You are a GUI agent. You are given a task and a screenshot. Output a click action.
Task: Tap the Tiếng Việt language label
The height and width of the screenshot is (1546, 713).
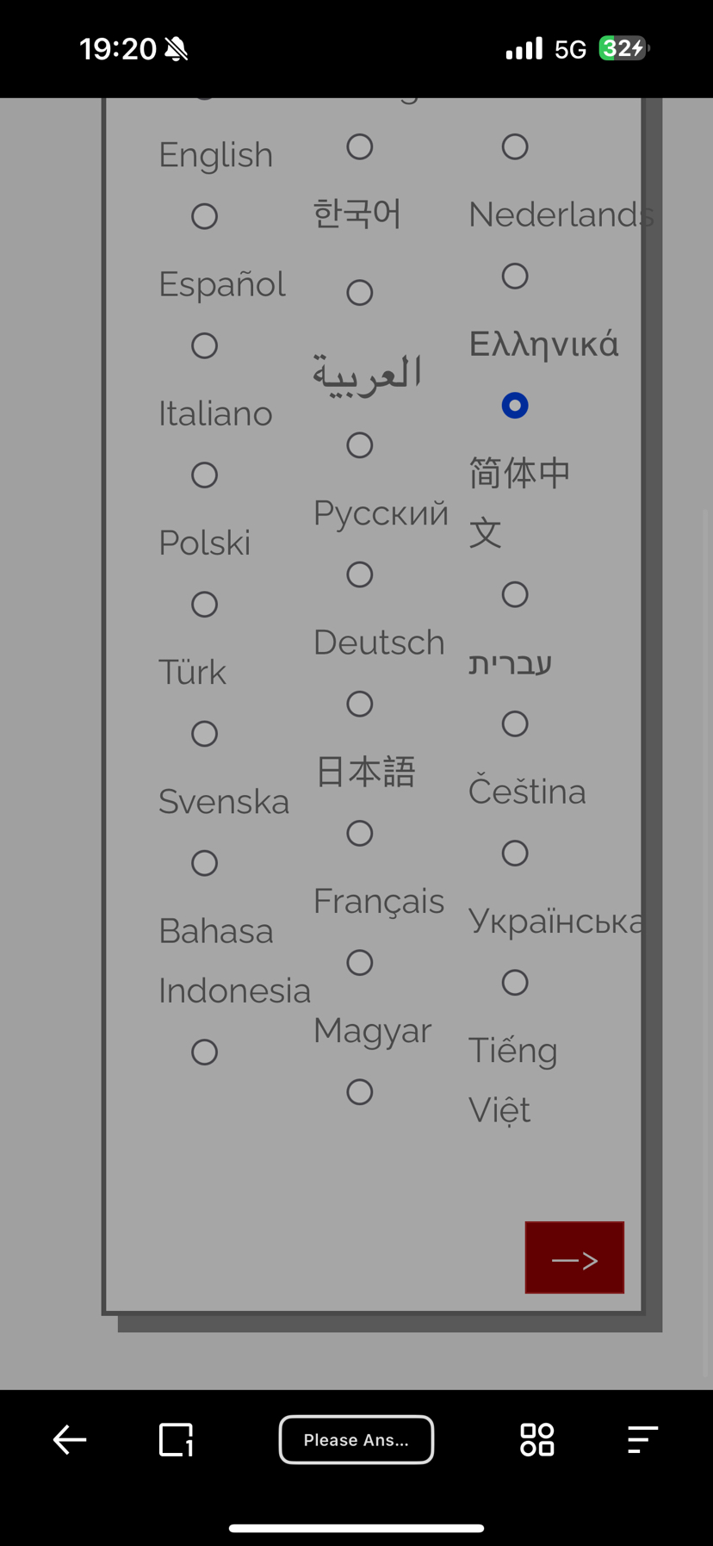click(513, 1080)
